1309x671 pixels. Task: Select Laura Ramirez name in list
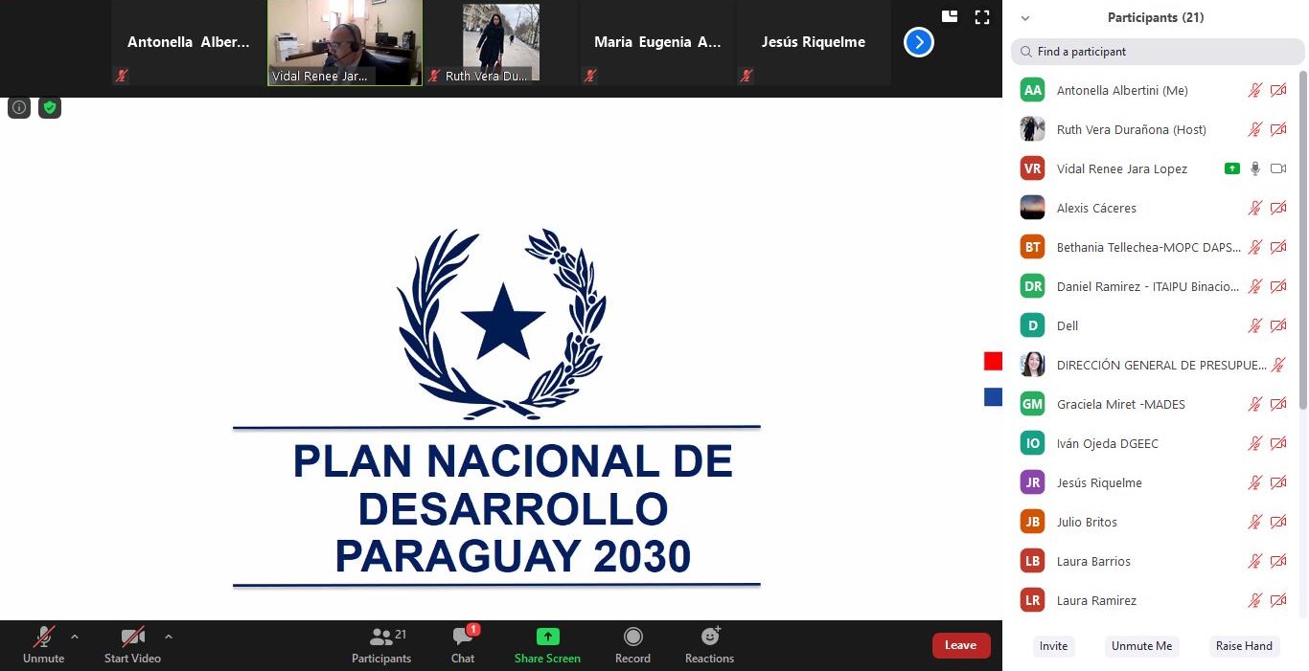click(x=1096, y=600)
